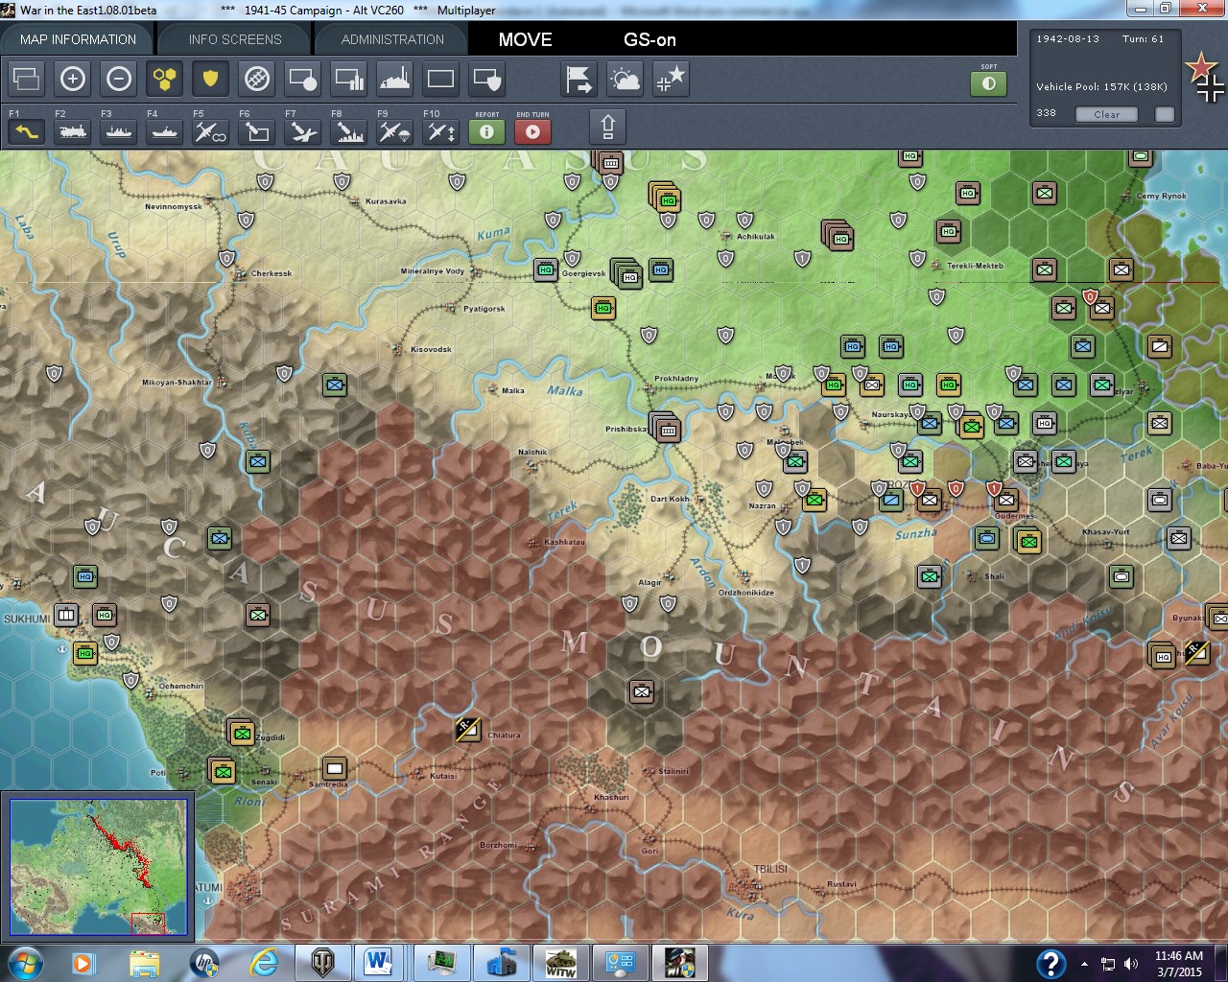Toggle the factory locations button
1228x982 pixels.
[395, 79]
